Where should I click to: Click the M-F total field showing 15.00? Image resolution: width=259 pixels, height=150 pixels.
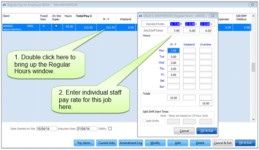click(173, 98)
